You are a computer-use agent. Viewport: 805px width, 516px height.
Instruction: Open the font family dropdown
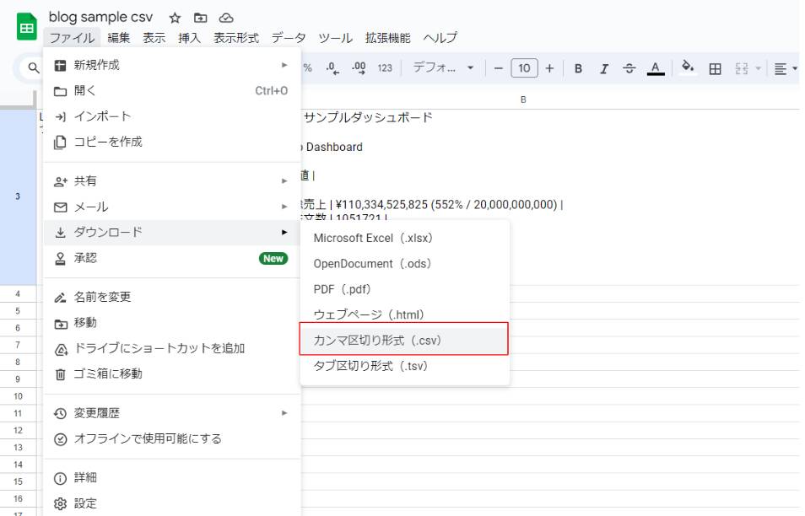pos(443,68)
